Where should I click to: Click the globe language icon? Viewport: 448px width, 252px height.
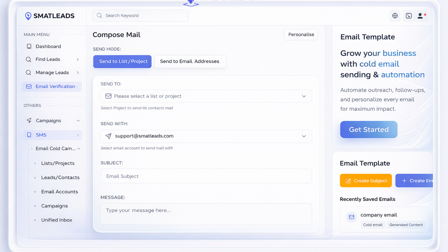[395, 16]
